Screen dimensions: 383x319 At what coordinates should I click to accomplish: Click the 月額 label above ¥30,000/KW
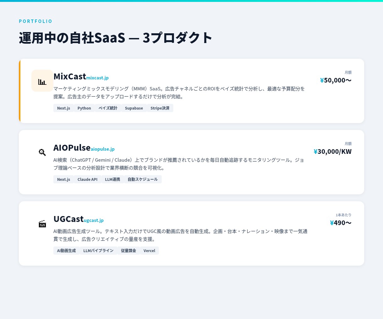(348, 143)
